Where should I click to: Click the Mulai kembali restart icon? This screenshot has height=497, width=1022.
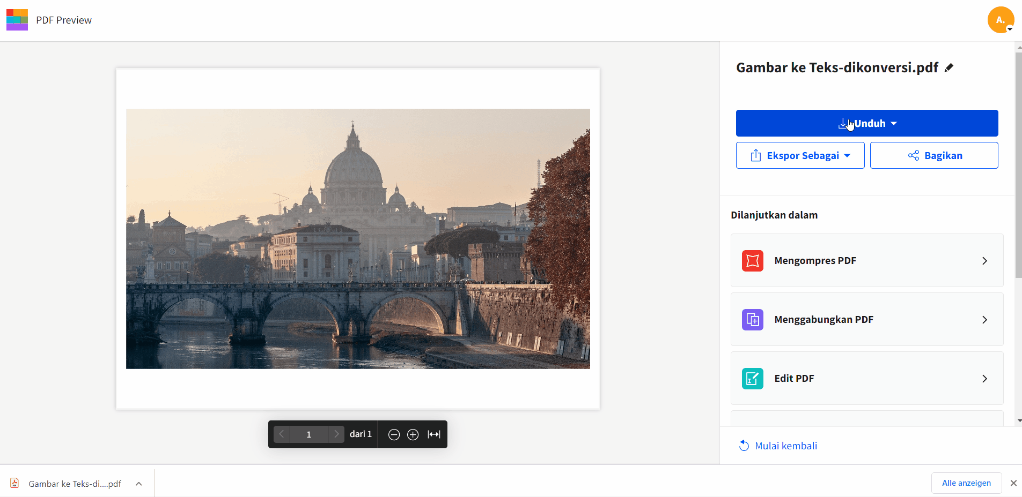click(744, 445)
